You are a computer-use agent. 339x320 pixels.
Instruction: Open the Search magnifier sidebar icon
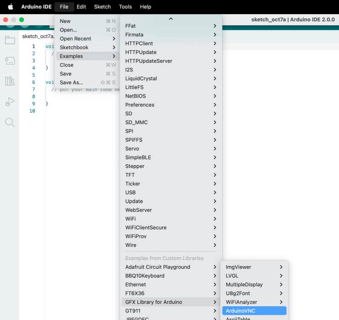(x=10, y=122)
